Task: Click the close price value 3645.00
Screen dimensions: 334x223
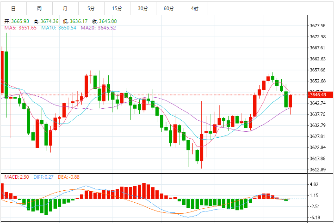Action: (108, 21)
